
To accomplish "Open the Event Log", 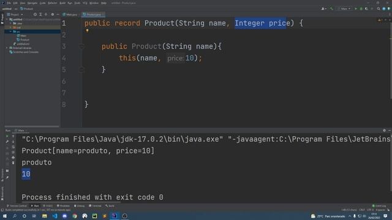I will pyautogui.click(x=379, y=206).
